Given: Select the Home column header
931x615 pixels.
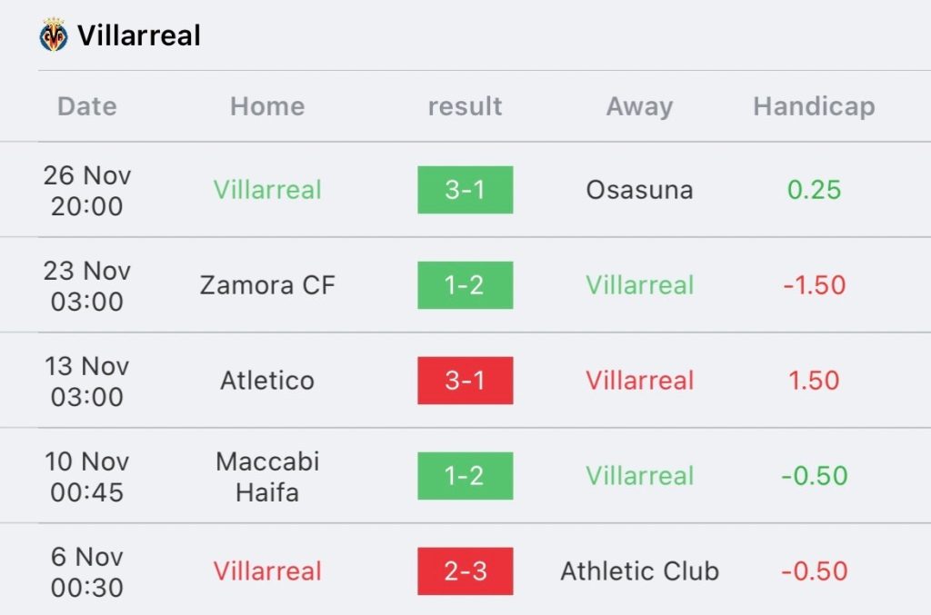Looking at the screenshot, I should coord(267,107).
